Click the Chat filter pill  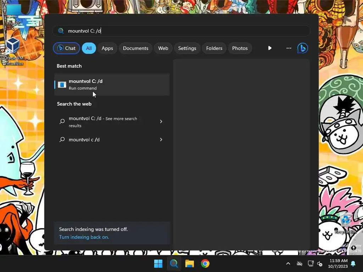(67, 48)
